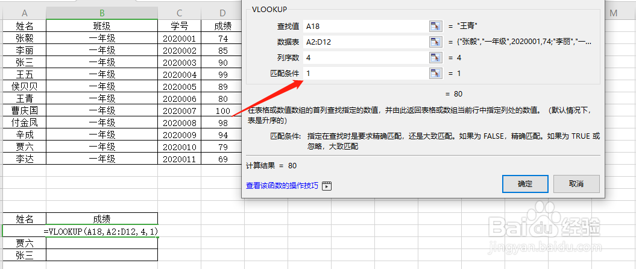Image resolution: width=636 pixels, height=269 pixels.
Task: Click the 匹配条件 input containing 1
Action: [x=365, y=74]
